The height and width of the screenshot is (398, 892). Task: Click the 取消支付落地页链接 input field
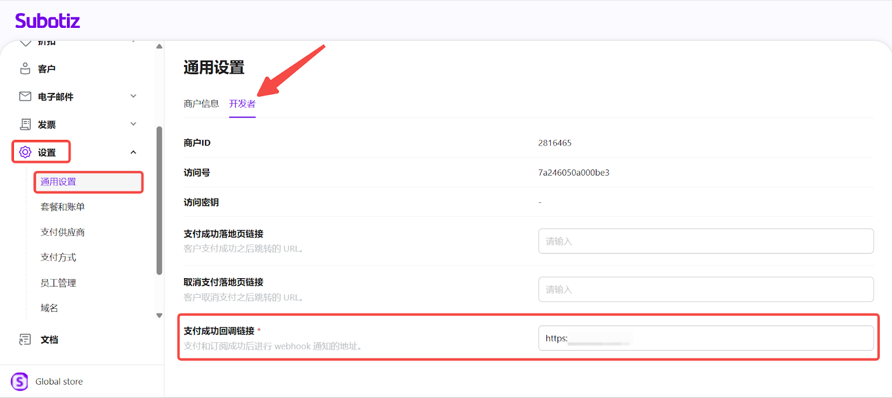[705, 290]
